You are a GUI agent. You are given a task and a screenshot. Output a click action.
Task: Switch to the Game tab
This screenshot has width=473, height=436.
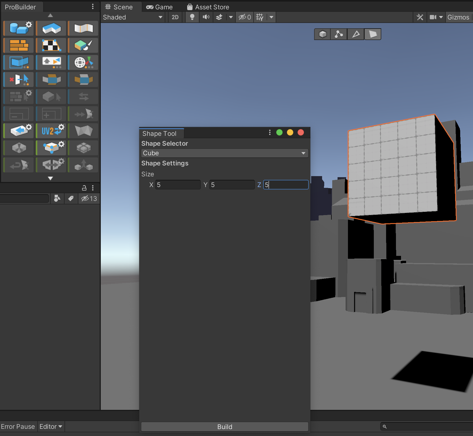159,7
